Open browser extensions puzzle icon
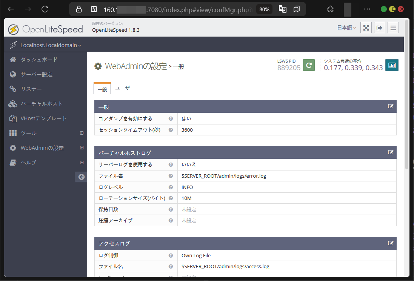 [330, 9]
